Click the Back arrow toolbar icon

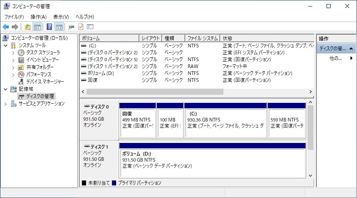[x=6, y=27]
